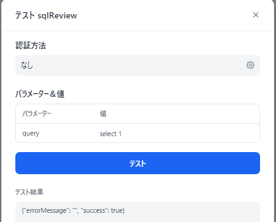
Task: Click the 'テスト' word in the dialog title
Action: 25,15
